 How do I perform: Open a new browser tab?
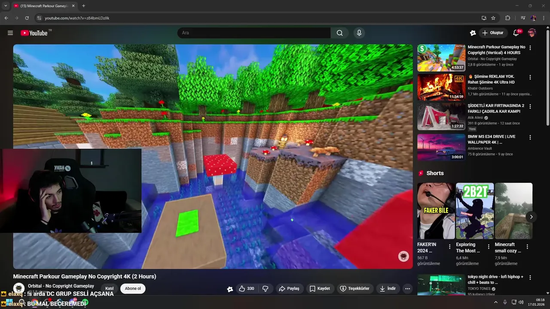pos(83,6)
